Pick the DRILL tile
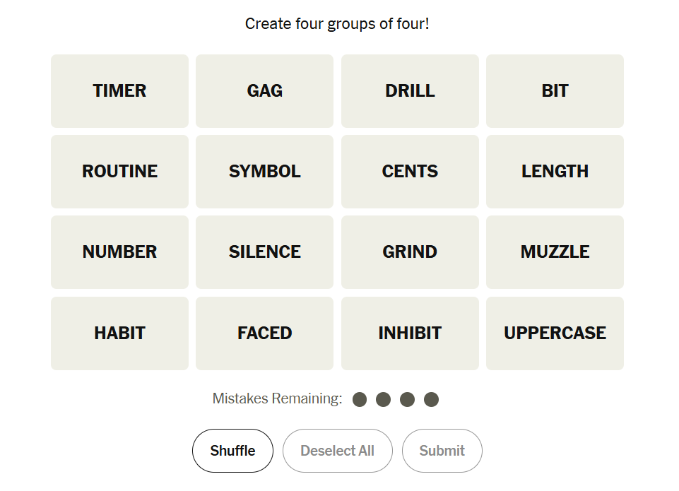Image resolution: width=679 pixels, height=491 pixels. coord(410,91)
